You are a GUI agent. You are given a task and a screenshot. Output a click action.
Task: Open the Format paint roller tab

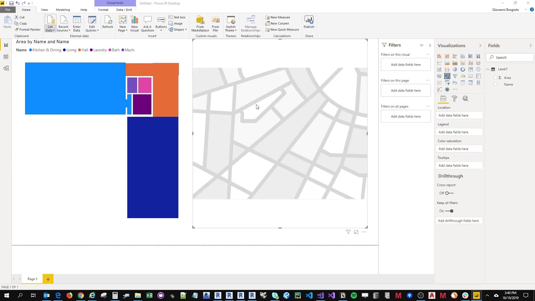[454, 99]
